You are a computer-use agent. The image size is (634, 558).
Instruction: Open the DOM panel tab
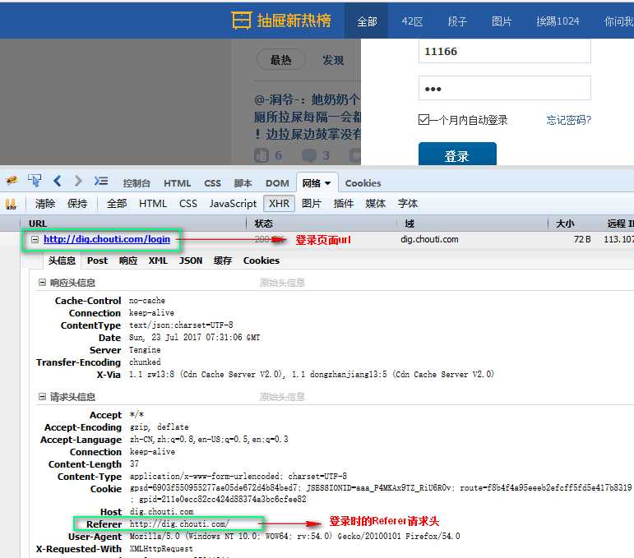(x=277, y=183)
